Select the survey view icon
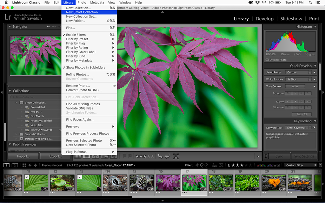Image resolution: width=325 pixels, height=203 pixels. click(105, 157)
